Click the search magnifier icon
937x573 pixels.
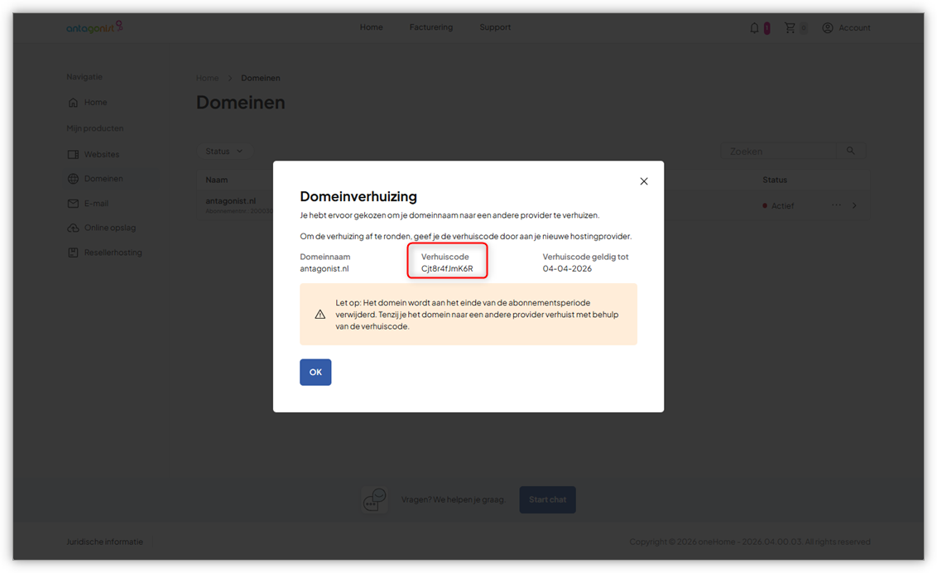pos(850,152)
